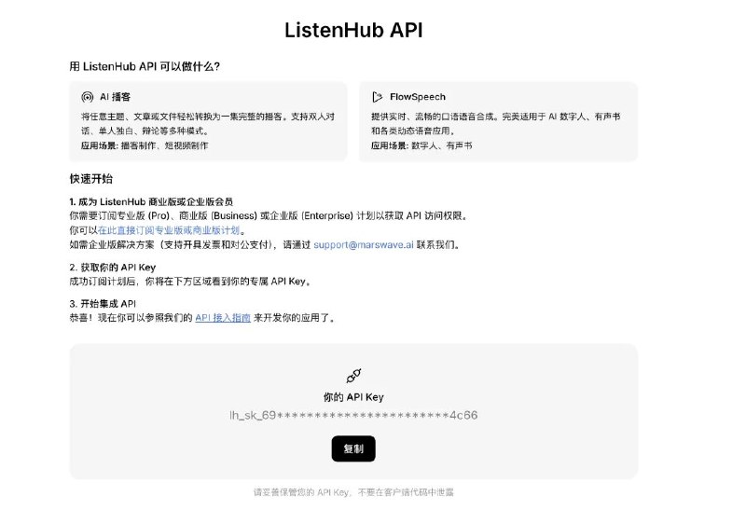The width and height of the screenshot is (746, 510).
Task: Click the 用 ListenHub API 可以做什么? heading
Action: [x=145, y=66]
